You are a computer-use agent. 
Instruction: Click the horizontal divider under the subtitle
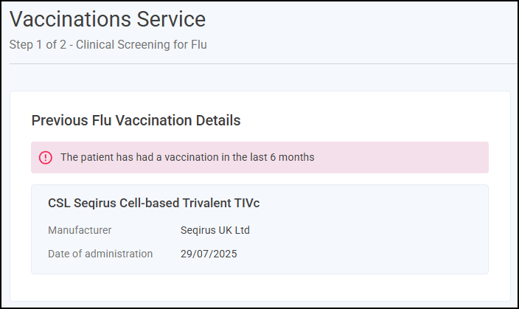pyautogui.click(x=263, y=63)
